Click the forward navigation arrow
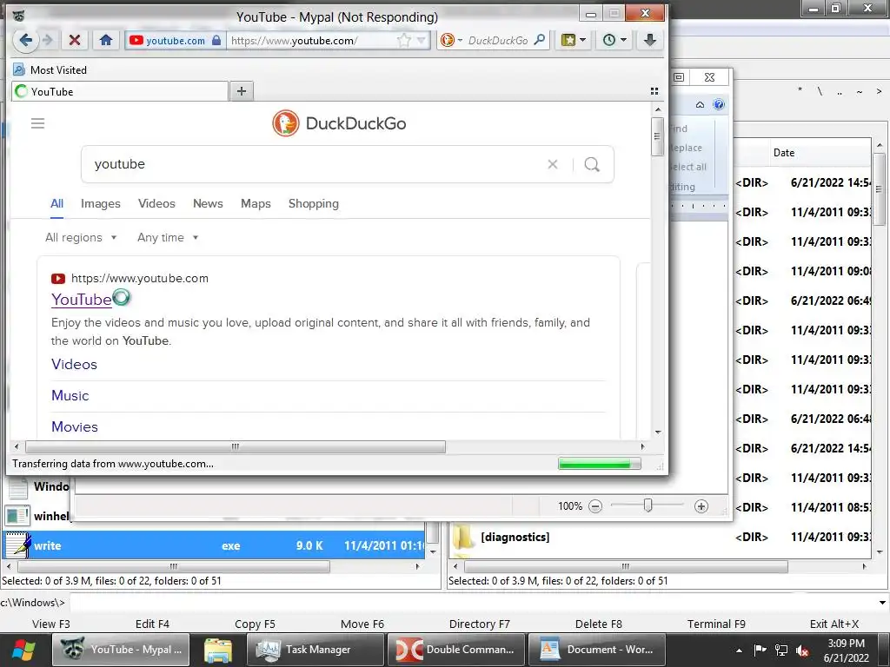 [x=49, y=40]
